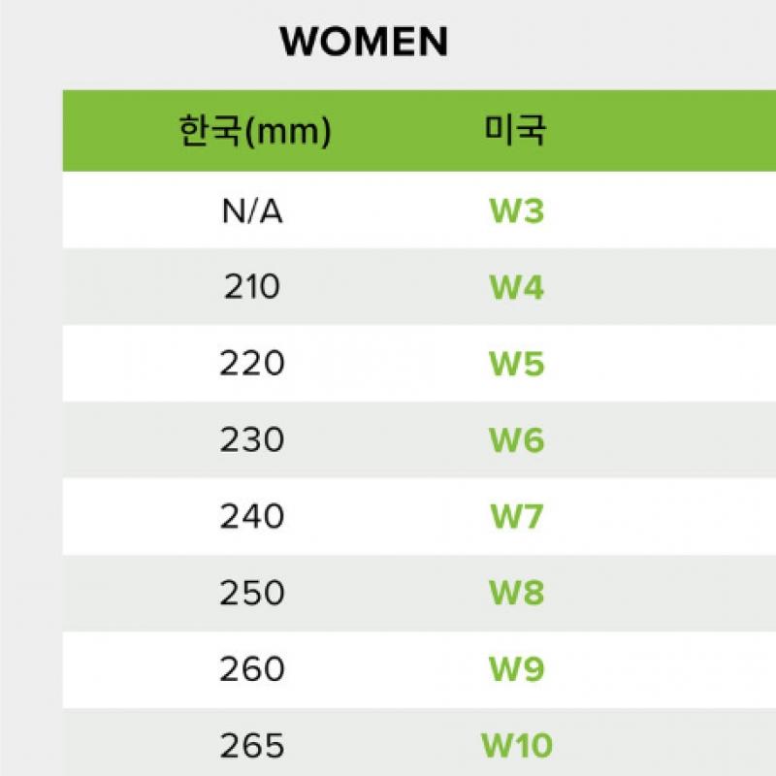Image resolution: width=776 pixels, height=776 pixels.
Task: Click the green table header bar
Action: click(x=660, y=131)
